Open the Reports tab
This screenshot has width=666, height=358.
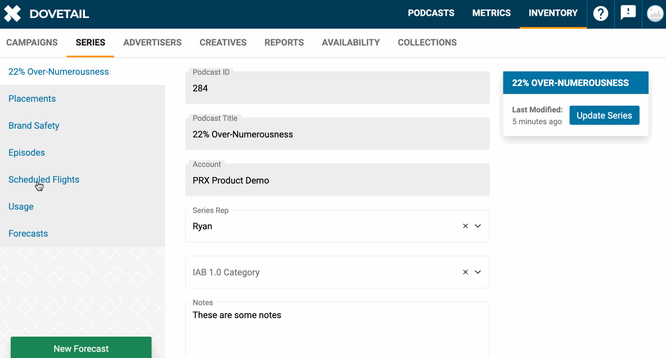[284, 42]
